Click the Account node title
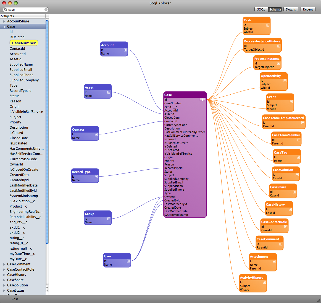Viewport: 321px width, 303px height. [x=107, y=45]
